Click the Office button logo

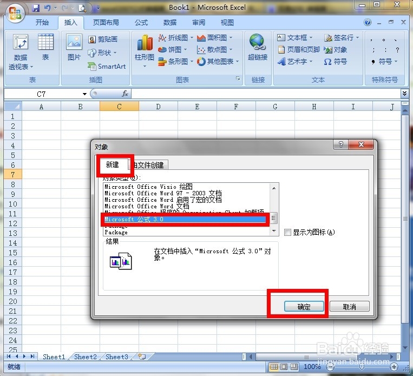point(15,12)
